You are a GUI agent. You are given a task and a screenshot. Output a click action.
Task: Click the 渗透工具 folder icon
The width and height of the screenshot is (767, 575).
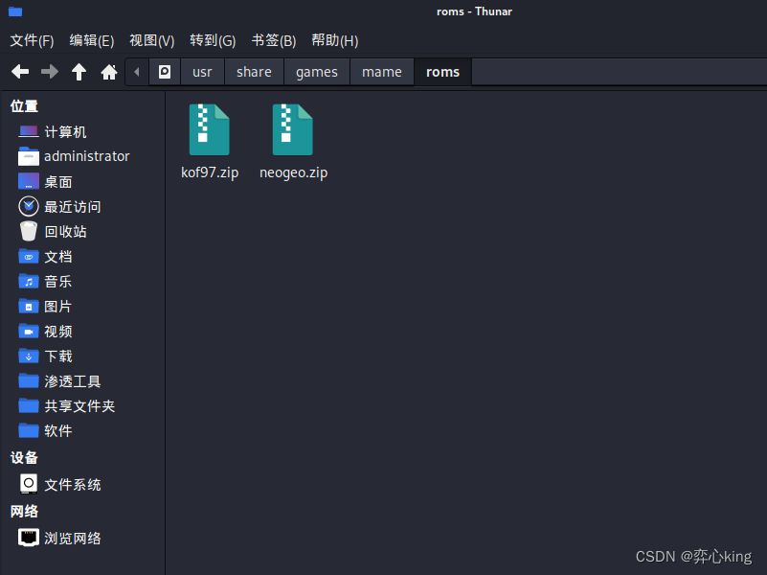pos(29,380)
